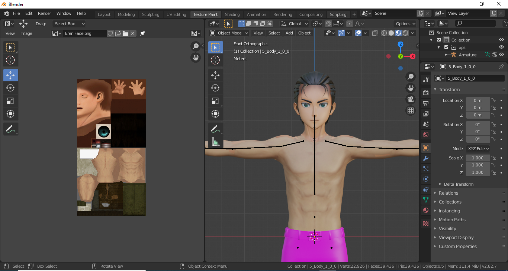Switch to Wireframe viewport shading
The image size is (508, 271).
point(384,33)
